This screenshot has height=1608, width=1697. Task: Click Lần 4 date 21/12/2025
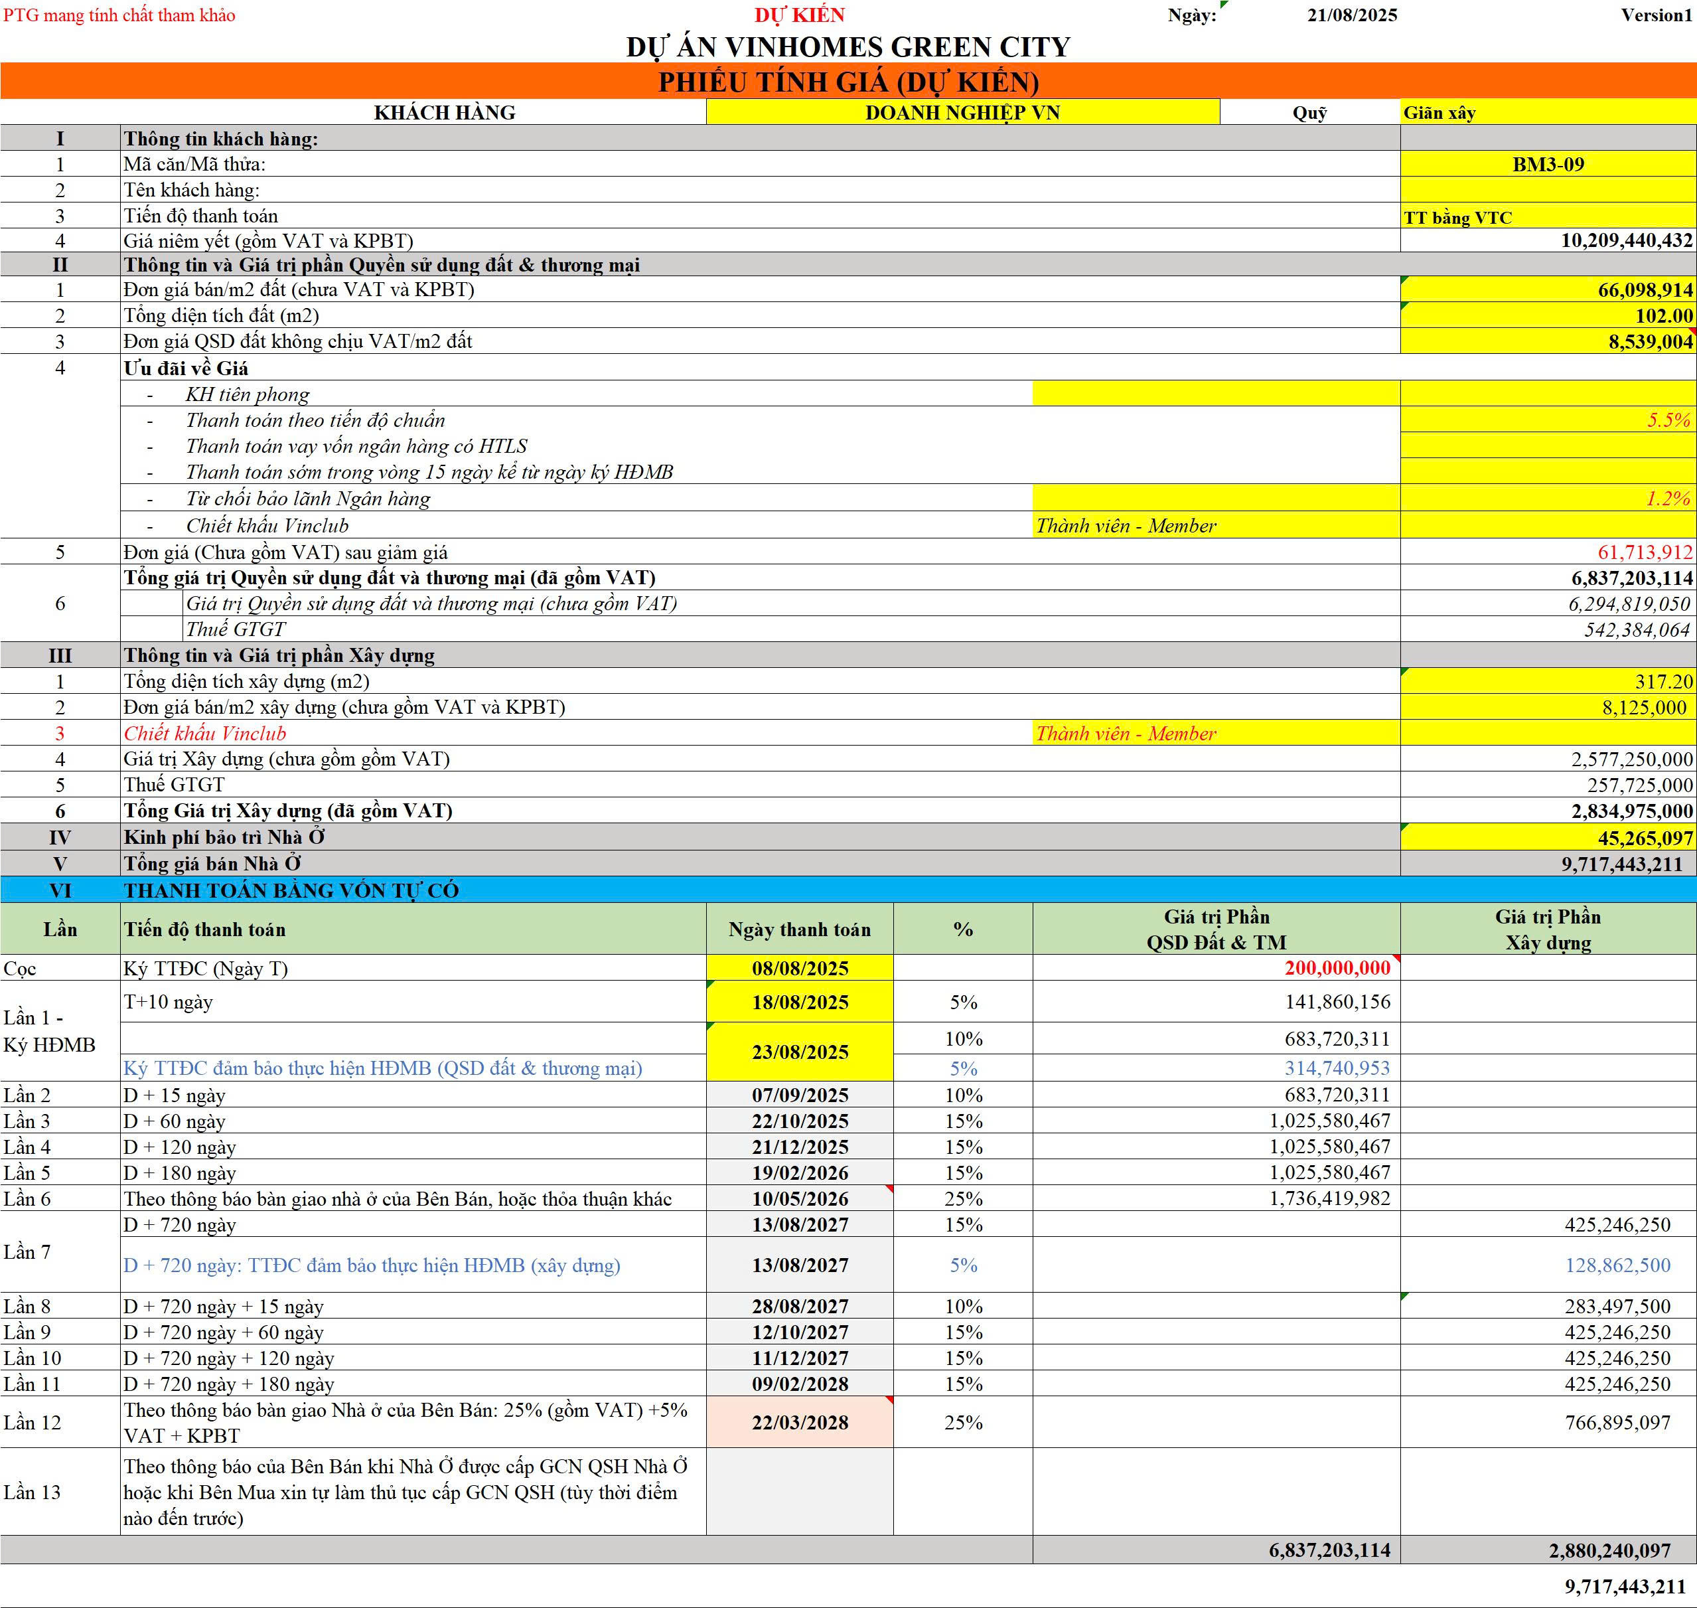(800, 1147)
